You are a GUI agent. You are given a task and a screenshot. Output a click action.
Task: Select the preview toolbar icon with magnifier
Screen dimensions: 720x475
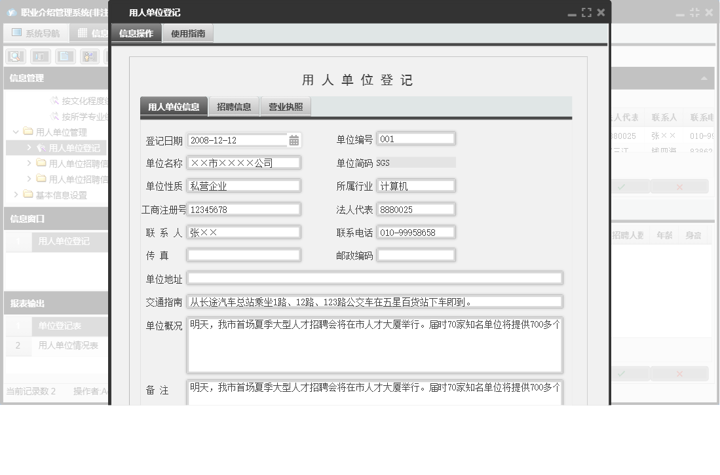click(x=14, y=56)
